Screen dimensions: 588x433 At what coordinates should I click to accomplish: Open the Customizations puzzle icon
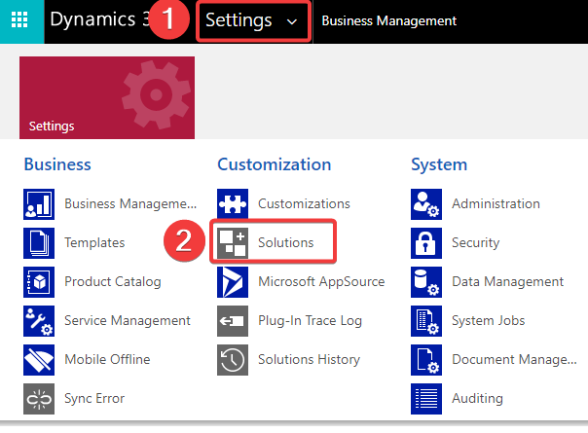coord(233,204)
